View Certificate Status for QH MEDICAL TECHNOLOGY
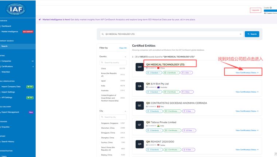 coord(247,73)
